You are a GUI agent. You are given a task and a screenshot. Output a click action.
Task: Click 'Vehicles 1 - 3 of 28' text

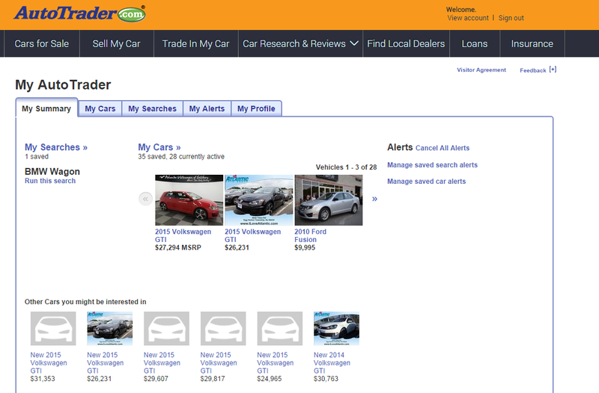coord(346,167)
